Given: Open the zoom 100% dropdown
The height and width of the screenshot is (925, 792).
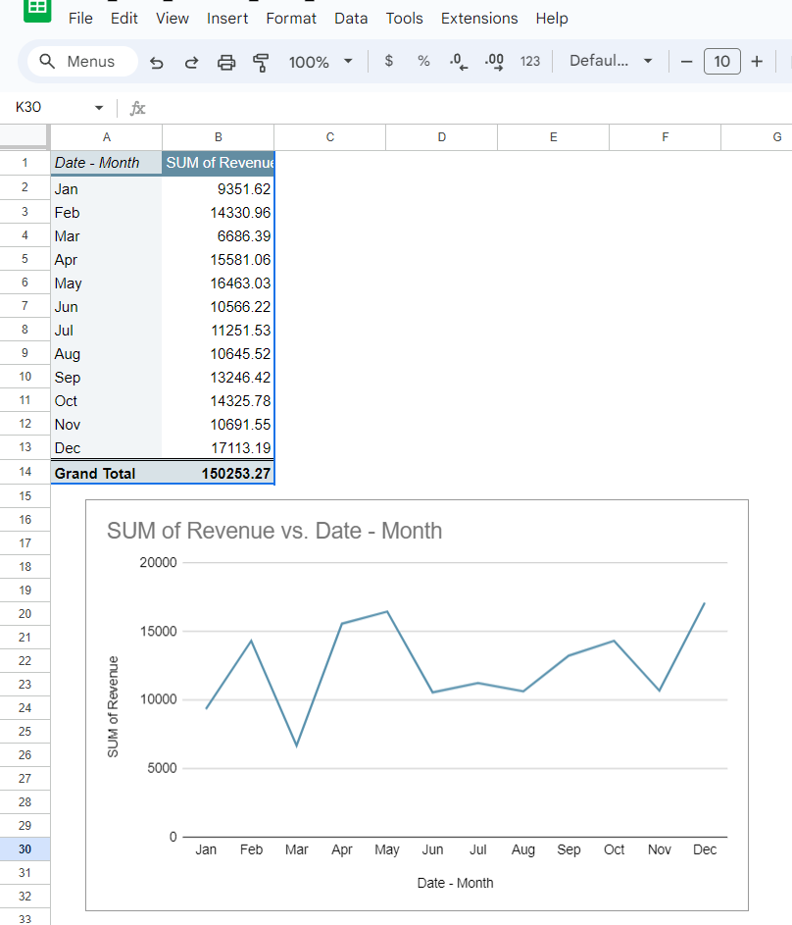Looking at the screenshot, I should coord(320,62).
